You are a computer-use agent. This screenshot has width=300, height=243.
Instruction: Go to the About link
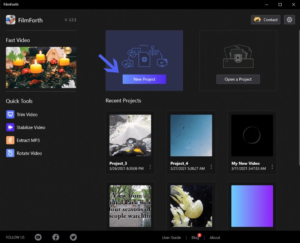click(x=215, y=237)
